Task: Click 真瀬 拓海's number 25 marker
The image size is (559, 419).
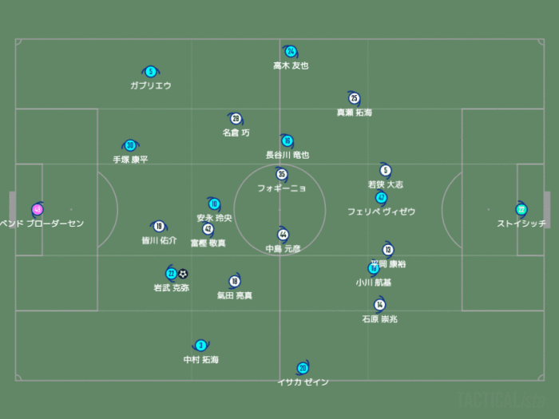Action: (x=354, y=98)
